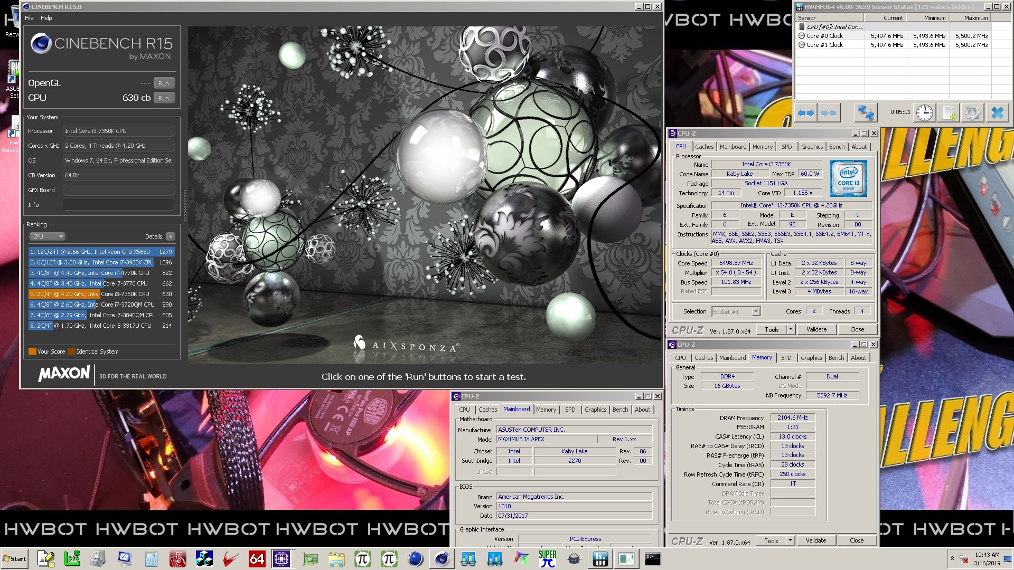Open command prompt taskbar icon
The width and height of the screenshot is (1014, 570).
(653, 559)
